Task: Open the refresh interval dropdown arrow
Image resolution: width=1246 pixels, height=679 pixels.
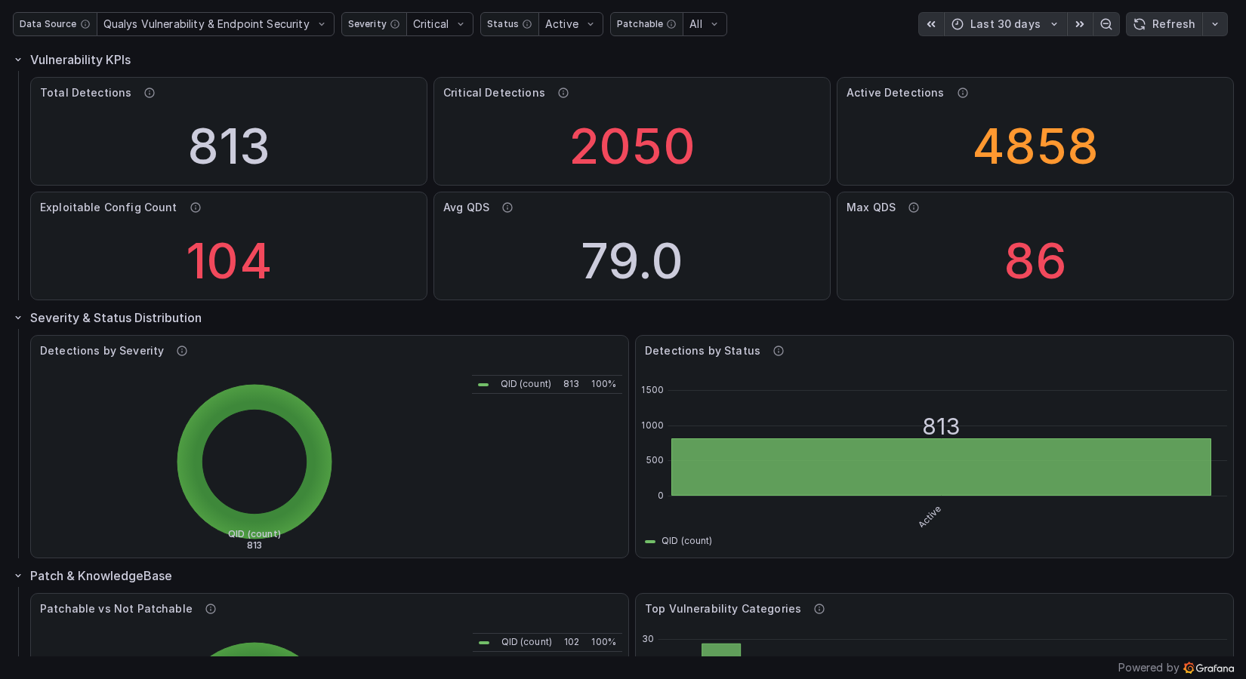Action: click(1215, 24)
